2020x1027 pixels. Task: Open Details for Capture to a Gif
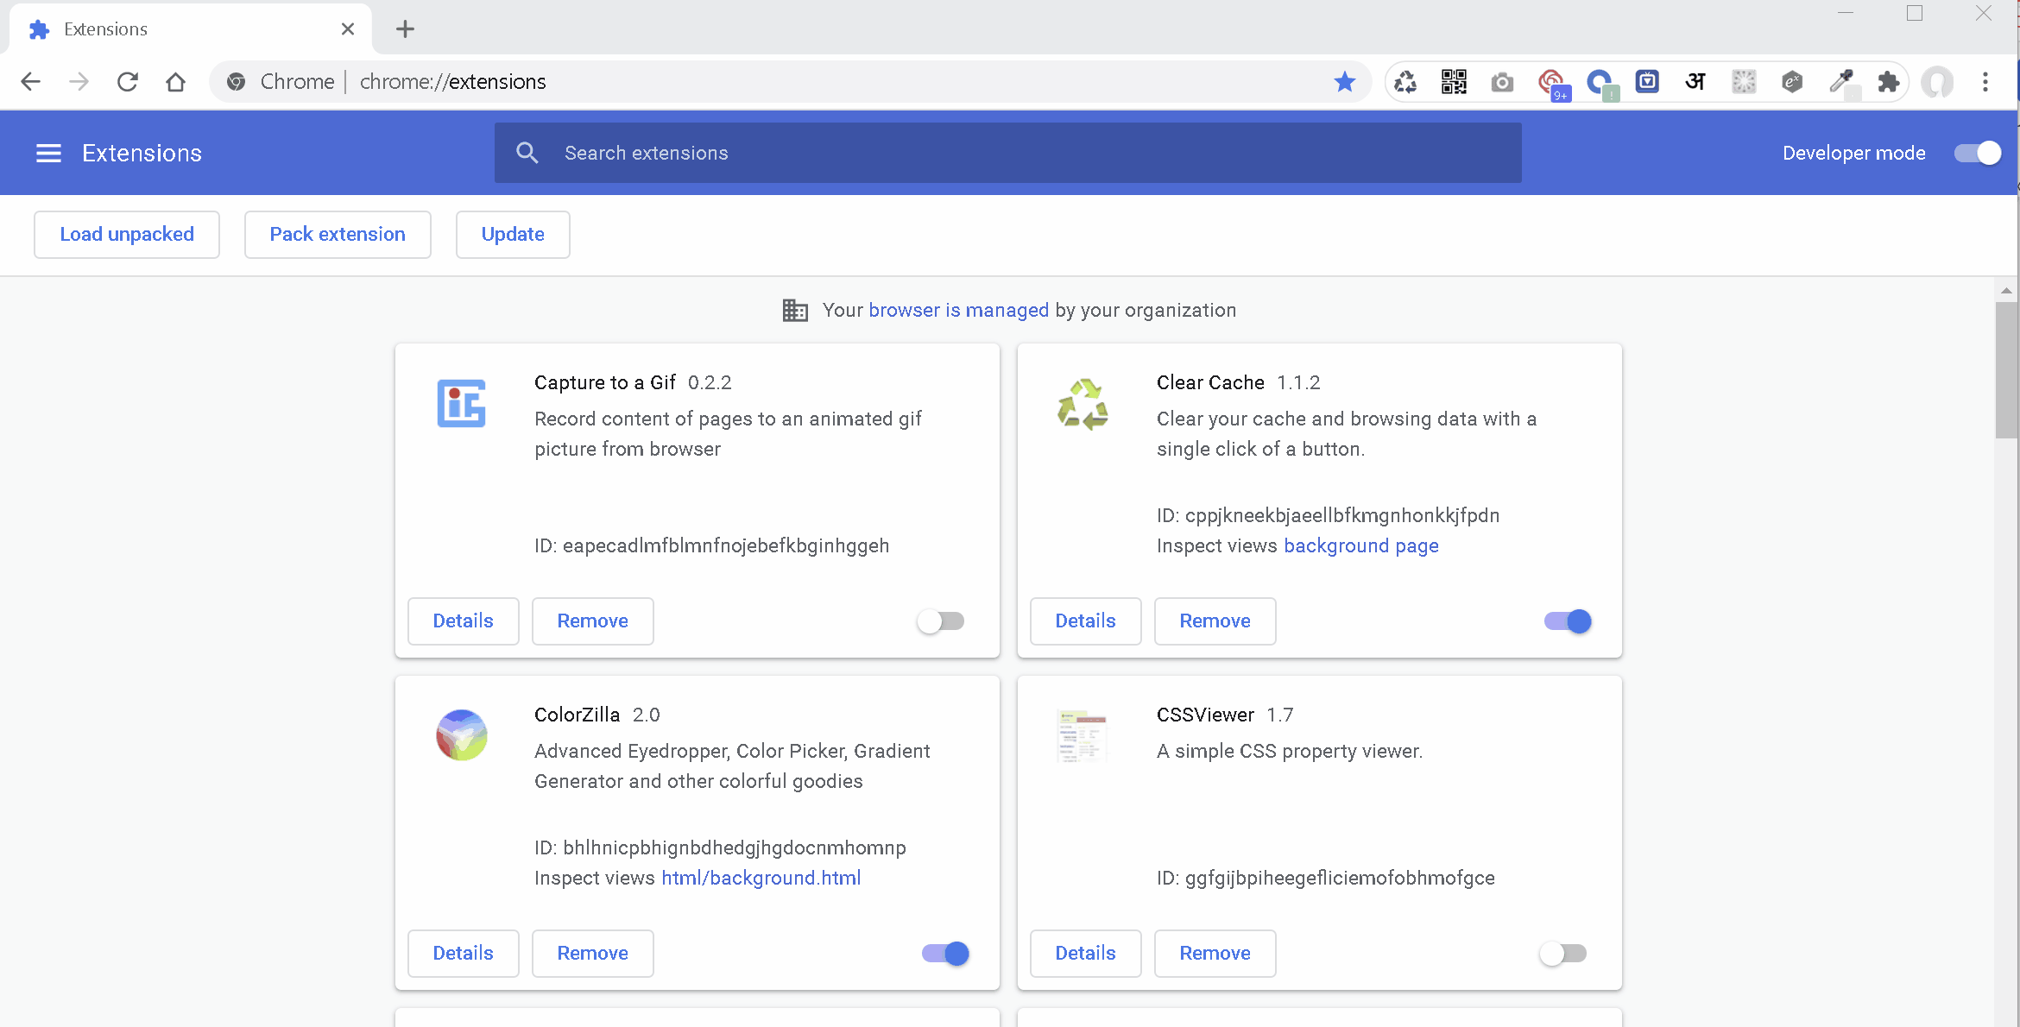tap(464, 621)
